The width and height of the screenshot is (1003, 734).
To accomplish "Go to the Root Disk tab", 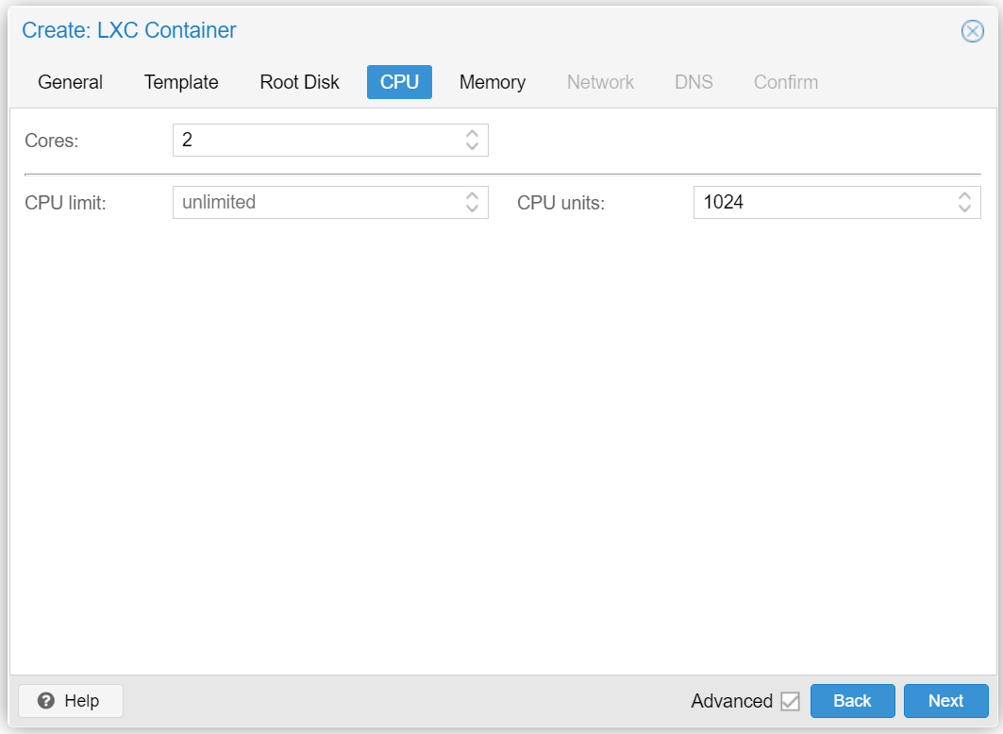I will 299,82.
